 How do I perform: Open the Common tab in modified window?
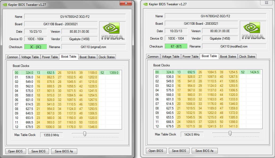coord(153,57)
